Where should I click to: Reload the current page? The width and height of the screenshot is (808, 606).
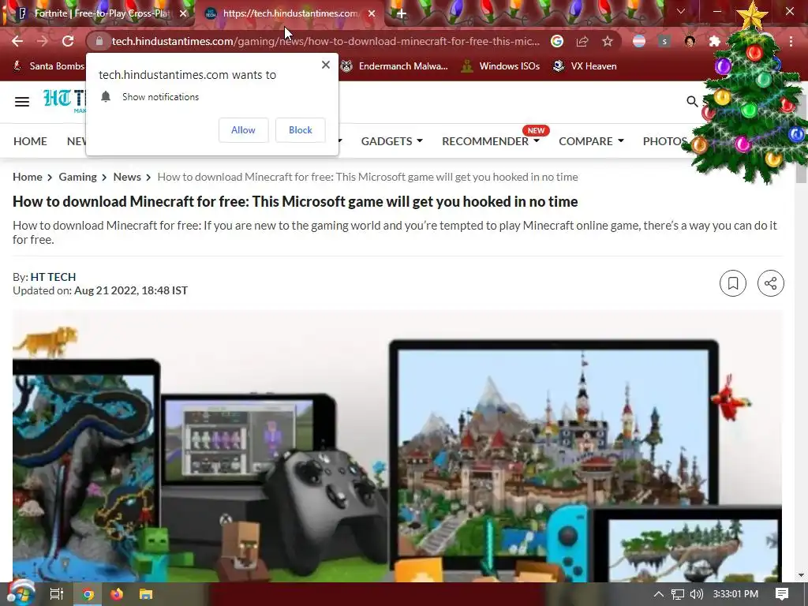[x=68, y=41]
